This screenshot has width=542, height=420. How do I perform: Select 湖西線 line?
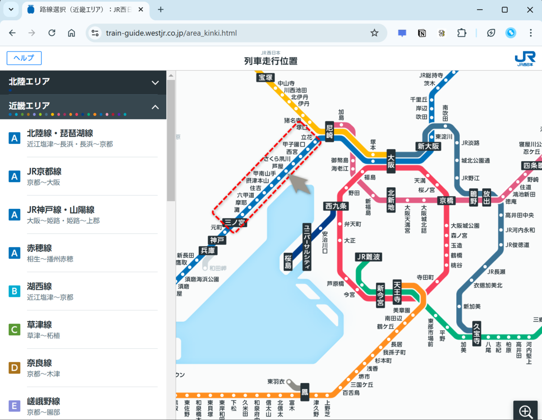pos(83,291)
